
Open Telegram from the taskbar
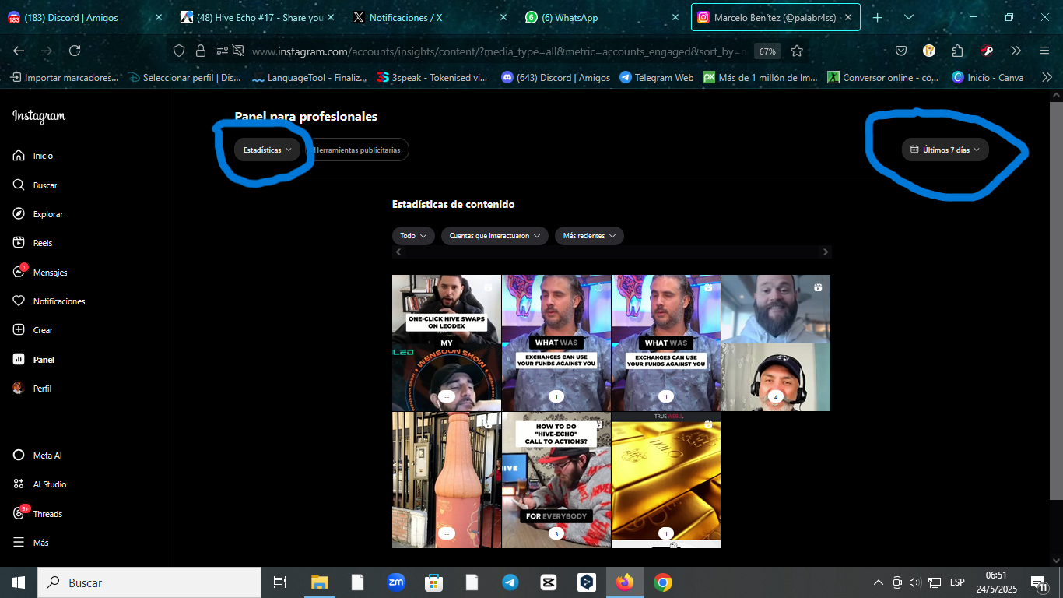point(510,582)
